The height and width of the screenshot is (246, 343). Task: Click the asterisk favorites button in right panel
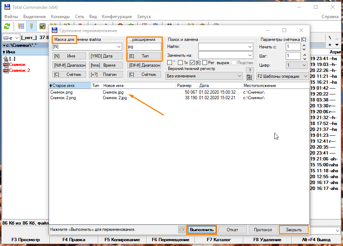pos(330,45)
